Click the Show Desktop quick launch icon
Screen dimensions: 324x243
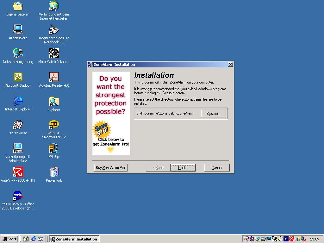[26, 239]
